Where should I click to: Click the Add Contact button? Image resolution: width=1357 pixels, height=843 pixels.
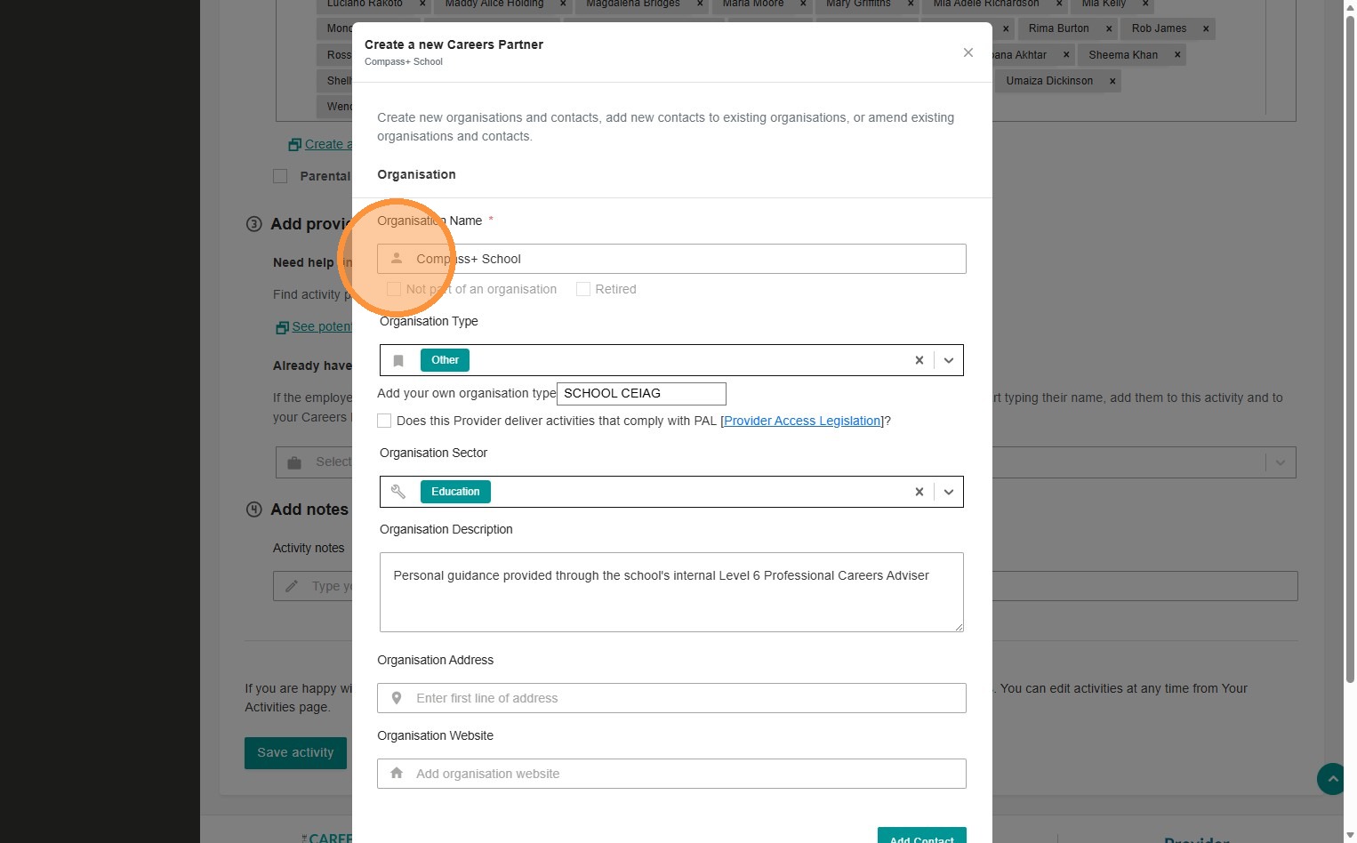pos(921,838)
